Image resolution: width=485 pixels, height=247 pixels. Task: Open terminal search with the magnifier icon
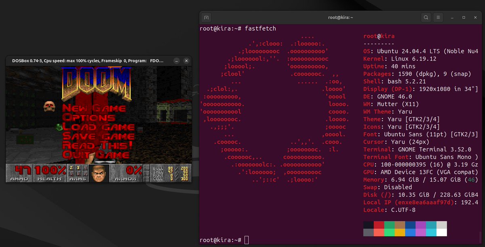(426, 18)
